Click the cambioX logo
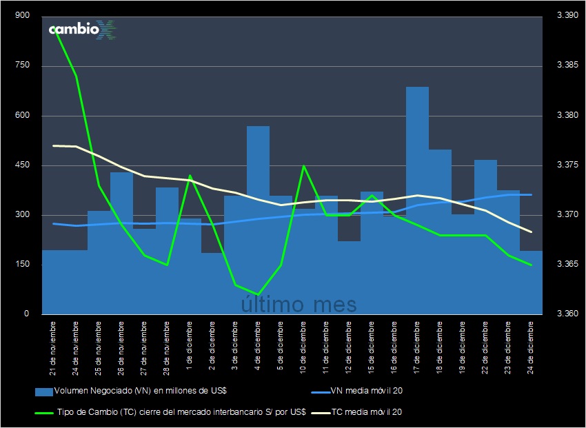 coord(81,30)
